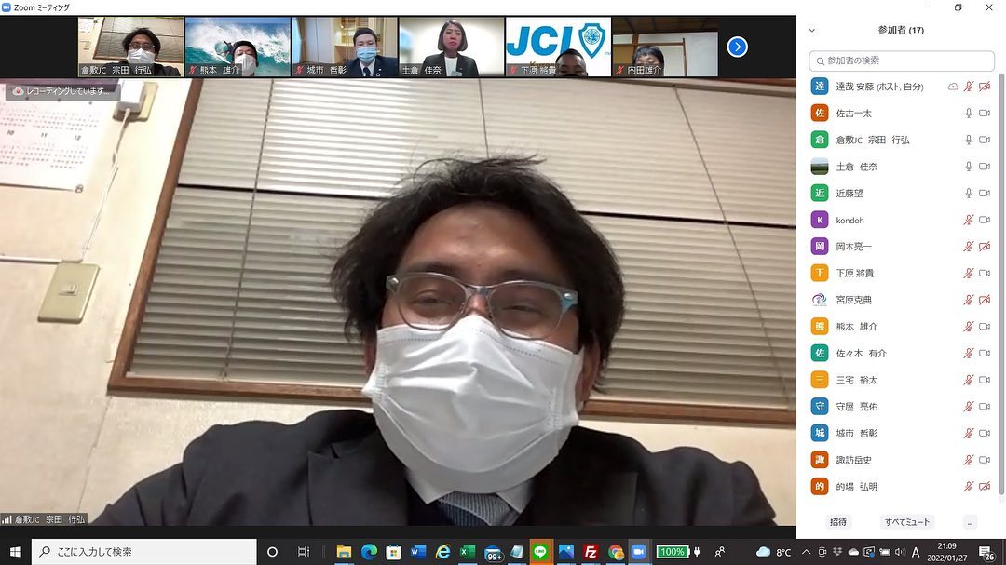Screen dimensions: 1006x565
Task: Select participant 諏訪岳史 in the list
Action: [x=854, y=460]
